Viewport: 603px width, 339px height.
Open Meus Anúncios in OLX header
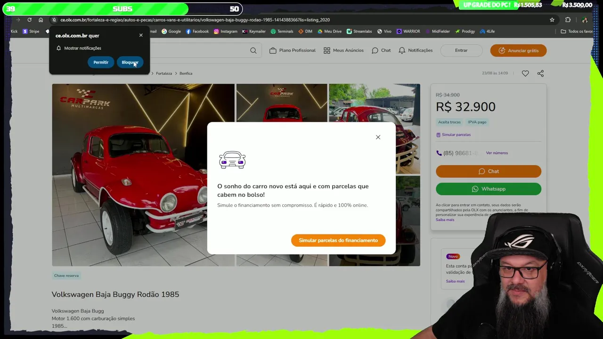(x=343, y=50)
